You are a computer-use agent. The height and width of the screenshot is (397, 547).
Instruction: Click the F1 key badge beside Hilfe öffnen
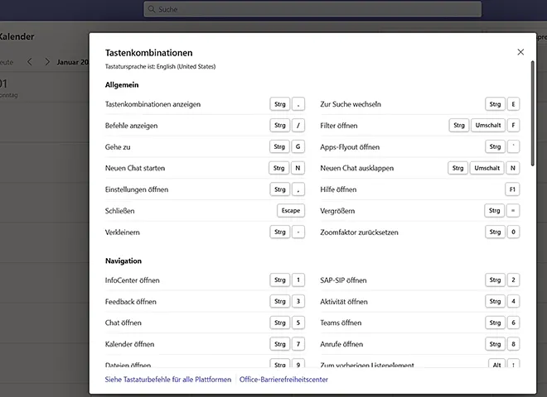(514, 189)
